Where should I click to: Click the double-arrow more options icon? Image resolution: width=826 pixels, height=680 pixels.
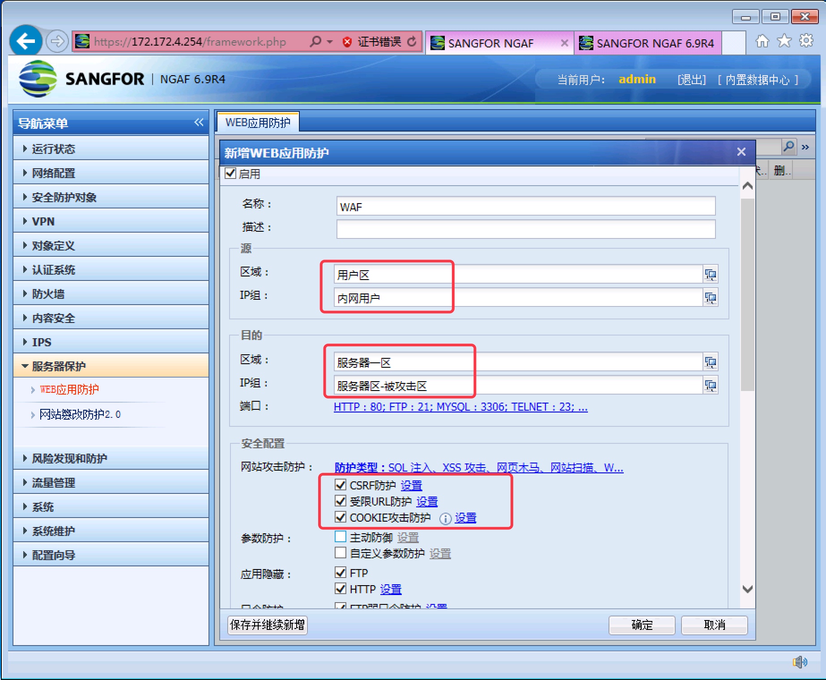click(x=805, y=147)
